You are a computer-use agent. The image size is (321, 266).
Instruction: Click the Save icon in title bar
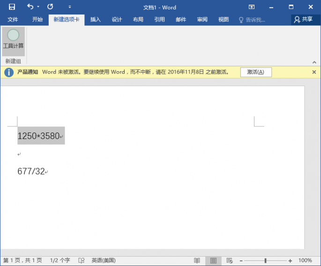coord(12,7)
